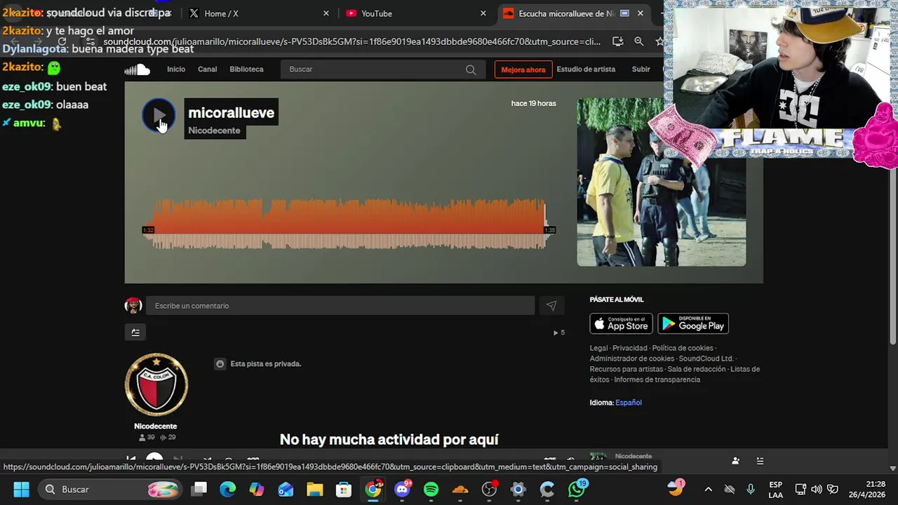Play the micorallueve track
Screen dimensions: 898x505
tap(159, 116)
